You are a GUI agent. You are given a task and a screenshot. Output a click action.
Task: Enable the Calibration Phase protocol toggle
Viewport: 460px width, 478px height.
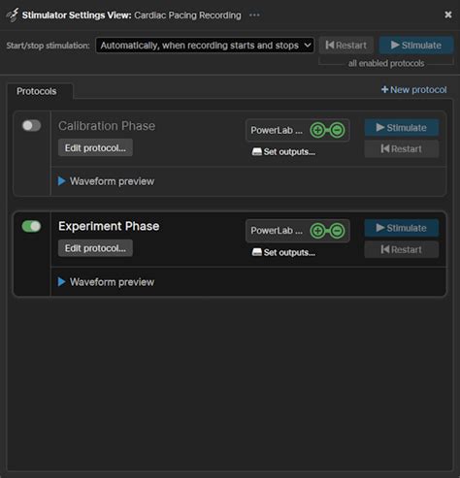point(31,125)
